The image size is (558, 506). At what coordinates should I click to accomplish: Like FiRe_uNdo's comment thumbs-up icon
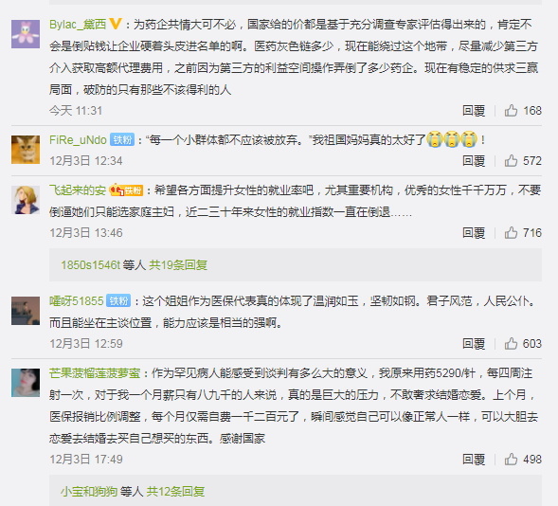511,161
